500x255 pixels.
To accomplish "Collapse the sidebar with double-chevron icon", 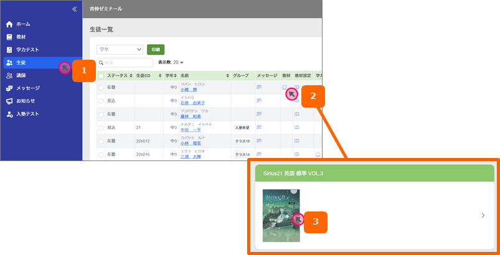I will pyautogui.click(x=75, y=9).
